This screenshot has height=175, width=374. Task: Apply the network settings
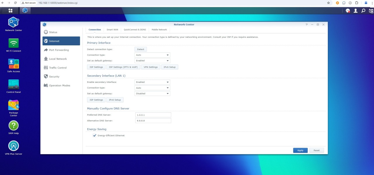(x=300, y=150)
